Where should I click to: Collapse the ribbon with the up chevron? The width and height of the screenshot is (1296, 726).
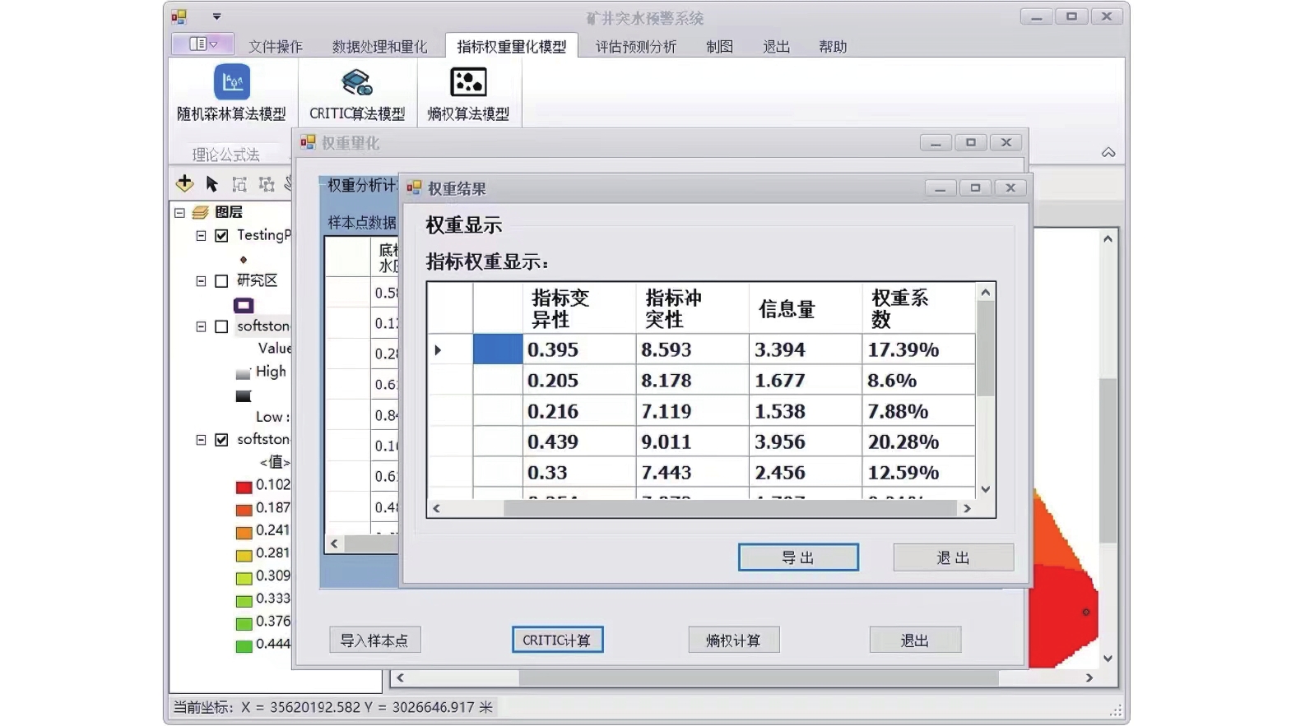(x=1108, y=153)
